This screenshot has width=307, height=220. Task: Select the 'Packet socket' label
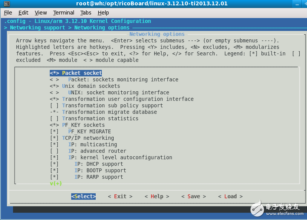pos(82,73)
